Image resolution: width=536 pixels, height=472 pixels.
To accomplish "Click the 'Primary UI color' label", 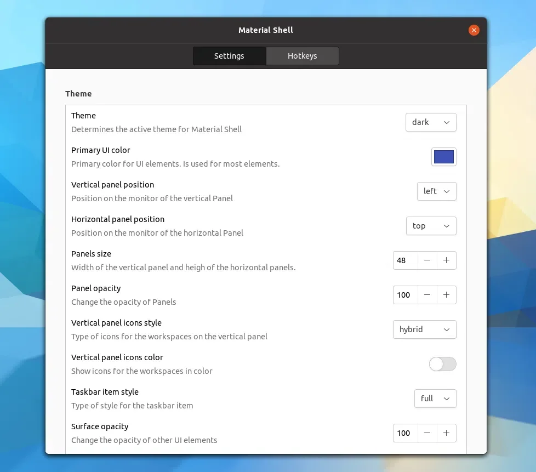I will (100, 150).
